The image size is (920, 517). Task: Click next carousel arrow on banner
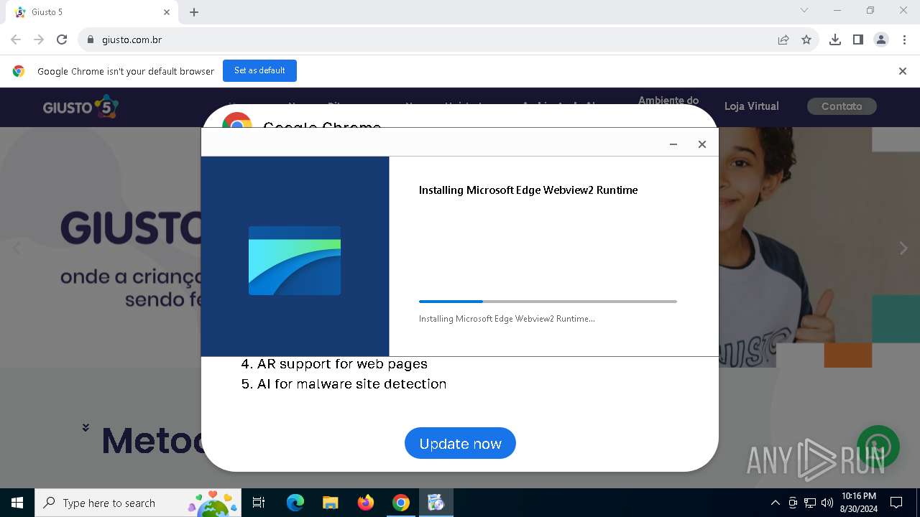point(903,248)
